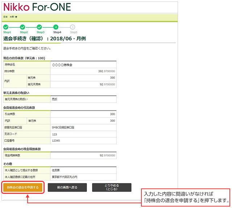Click the user name 日本 太郎 様

click(11, 17)
